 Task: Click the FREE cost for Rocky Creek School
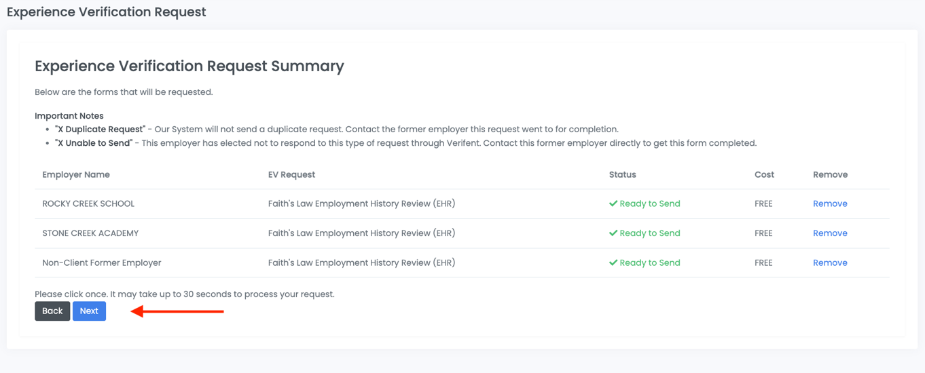click(763, 203)
